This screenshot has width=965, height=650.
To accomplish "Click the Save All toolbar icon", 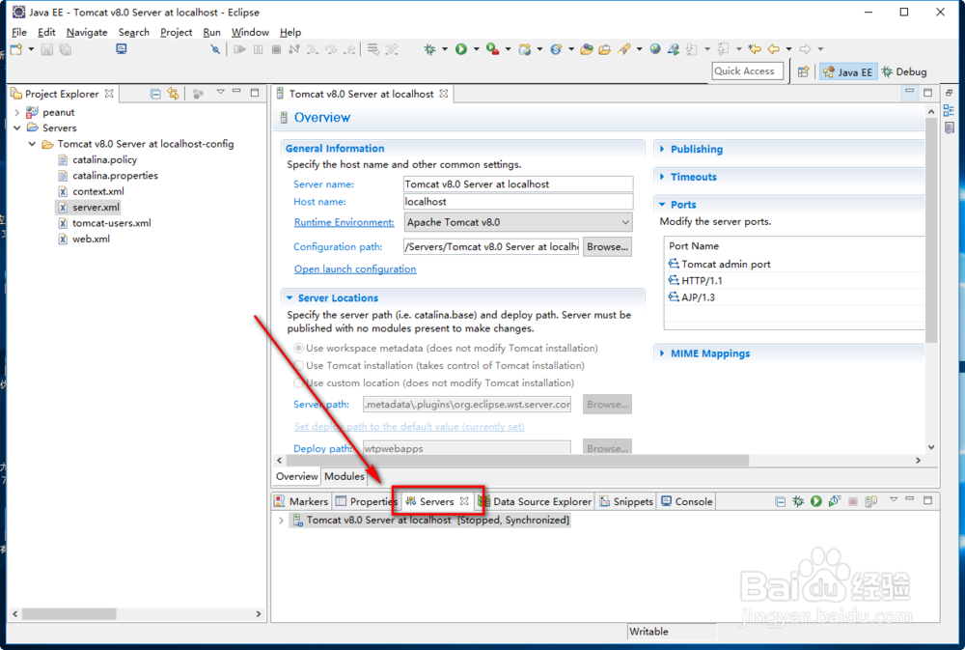I will [65, 49].
